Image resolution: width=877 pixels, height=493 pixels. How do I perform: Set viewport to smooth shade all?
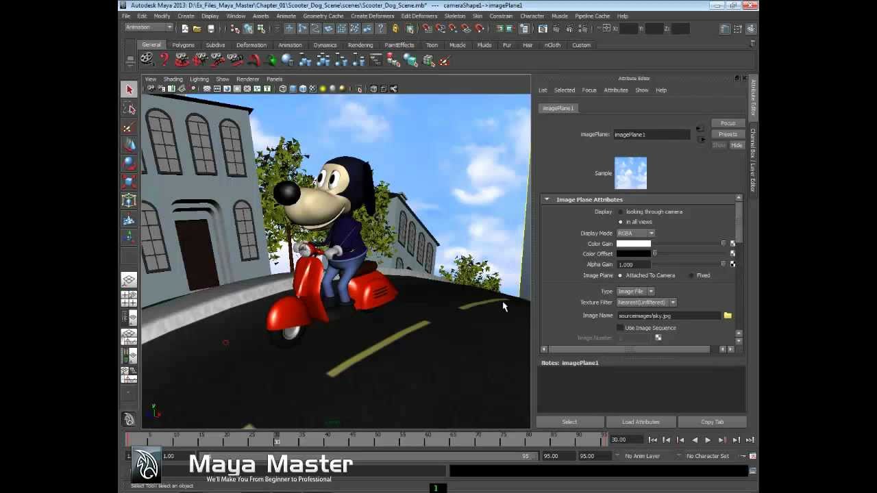(x=293, y=89)
